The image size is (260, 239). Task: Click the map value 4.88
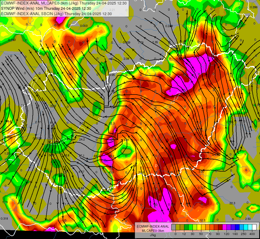(x=81, y=188)
